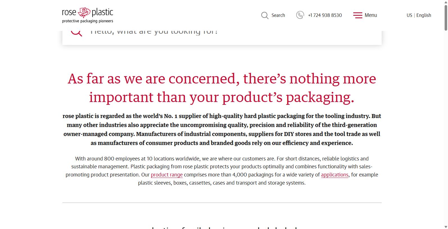The width and height of the screenshot is (448, 229).
Task: Follow the product range link
Action: tap(167, 175)
